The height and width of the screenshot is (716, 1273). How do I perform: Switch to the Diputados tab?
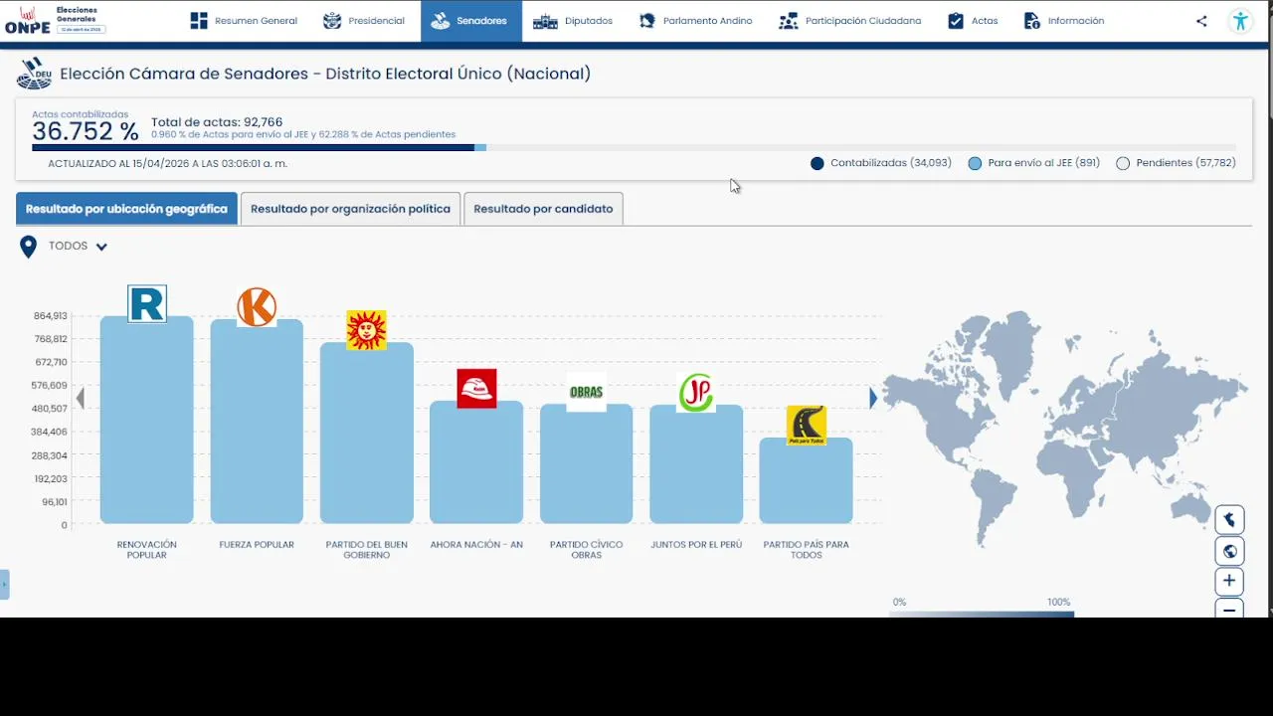573,21
